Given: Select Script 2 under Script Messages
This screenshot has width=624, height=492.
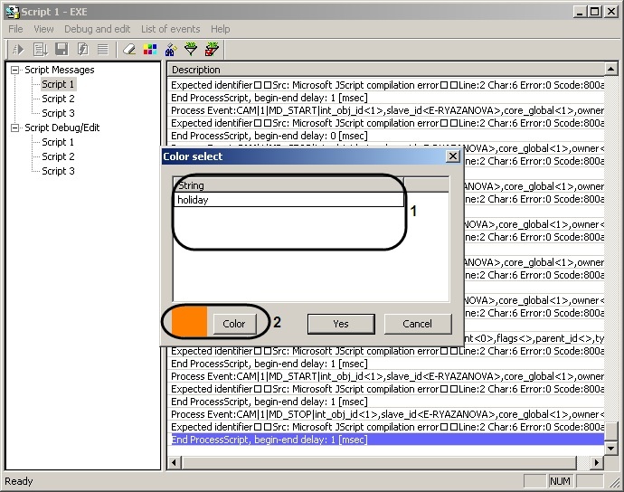Looking at the screenshot, I should (x=58, y=99).
